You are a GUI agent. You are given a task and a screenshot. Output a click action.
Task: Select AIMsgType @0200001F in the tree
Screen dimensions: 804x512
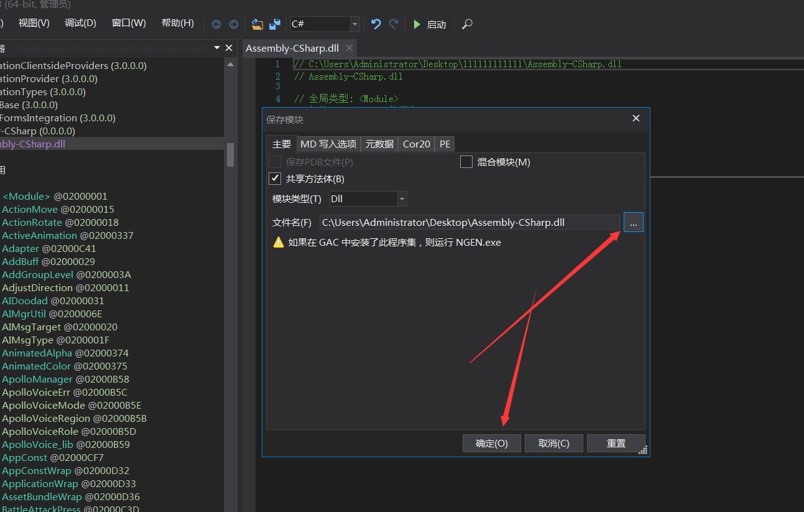(x=55, y=340)
